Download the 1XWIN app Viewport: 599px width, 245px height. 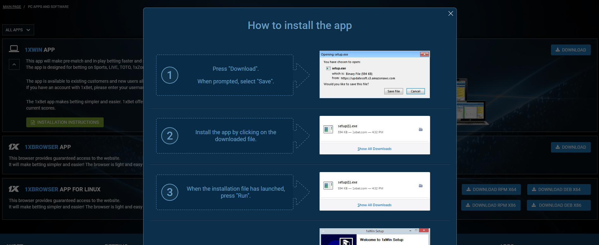pyautogui.click(x=571, y=50)
